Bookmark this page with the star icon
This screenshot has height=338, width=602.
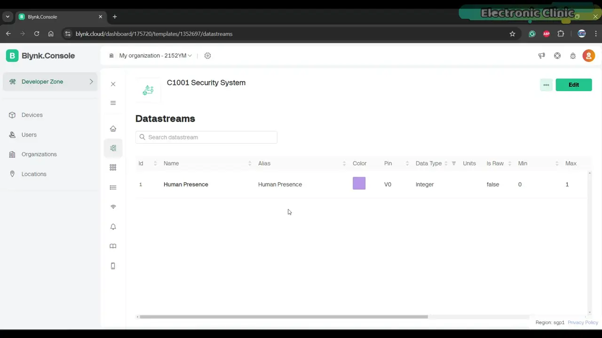coord(513,34)
